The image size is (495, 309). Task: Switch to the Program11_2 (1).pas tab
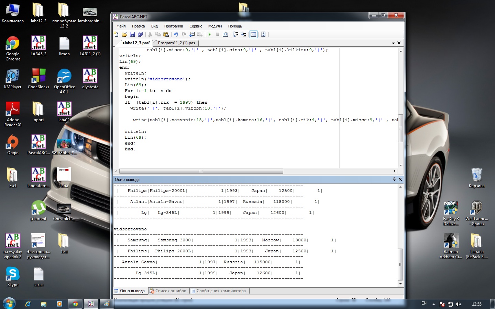(x=176, y=43)
